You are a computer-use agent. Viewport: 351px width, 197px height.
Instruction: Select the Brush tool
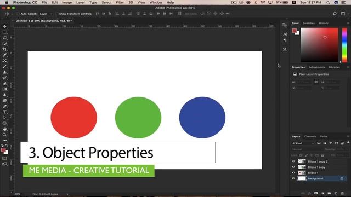pos(4,66)
